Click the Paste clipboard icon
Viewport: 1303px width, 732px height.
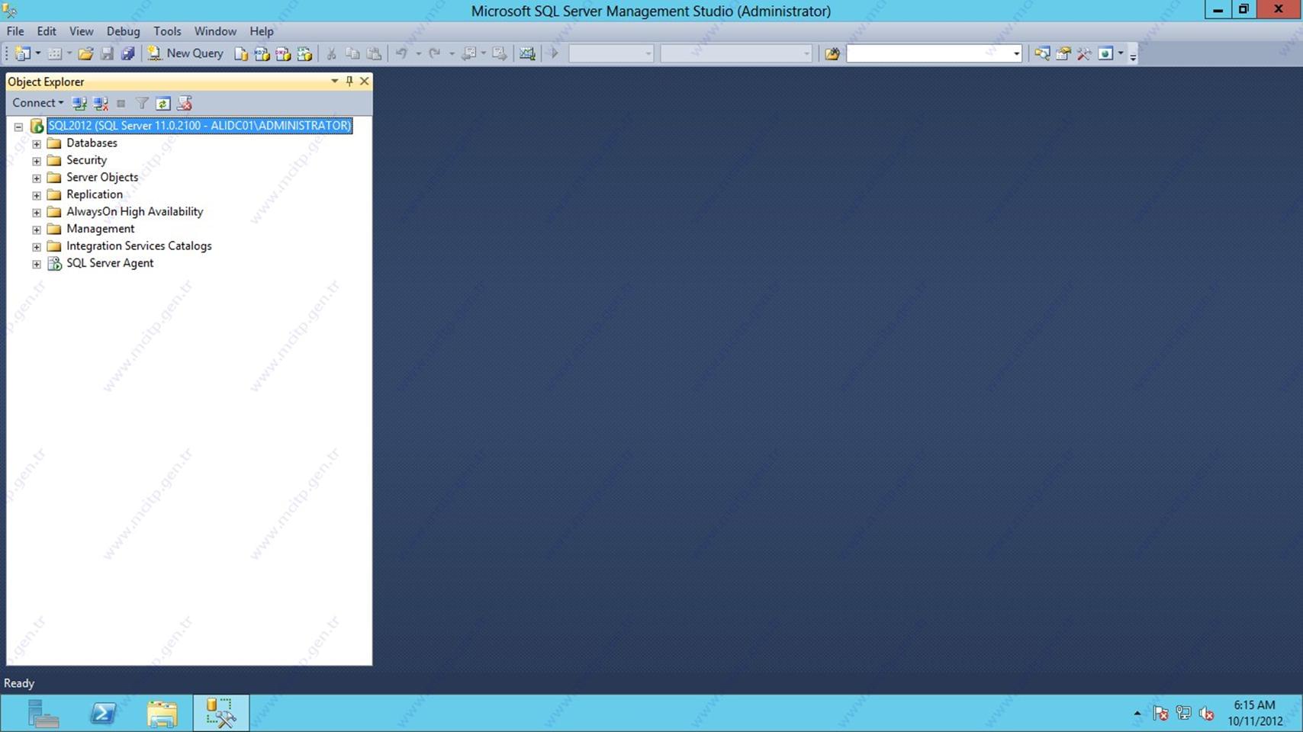coord(374,53)
